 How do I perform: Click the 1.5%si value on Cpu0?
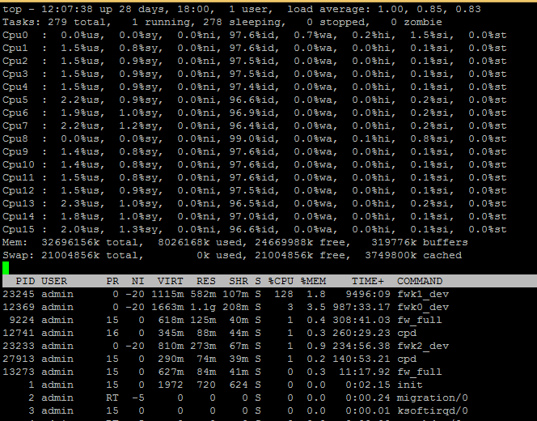[x=432, y=36]
